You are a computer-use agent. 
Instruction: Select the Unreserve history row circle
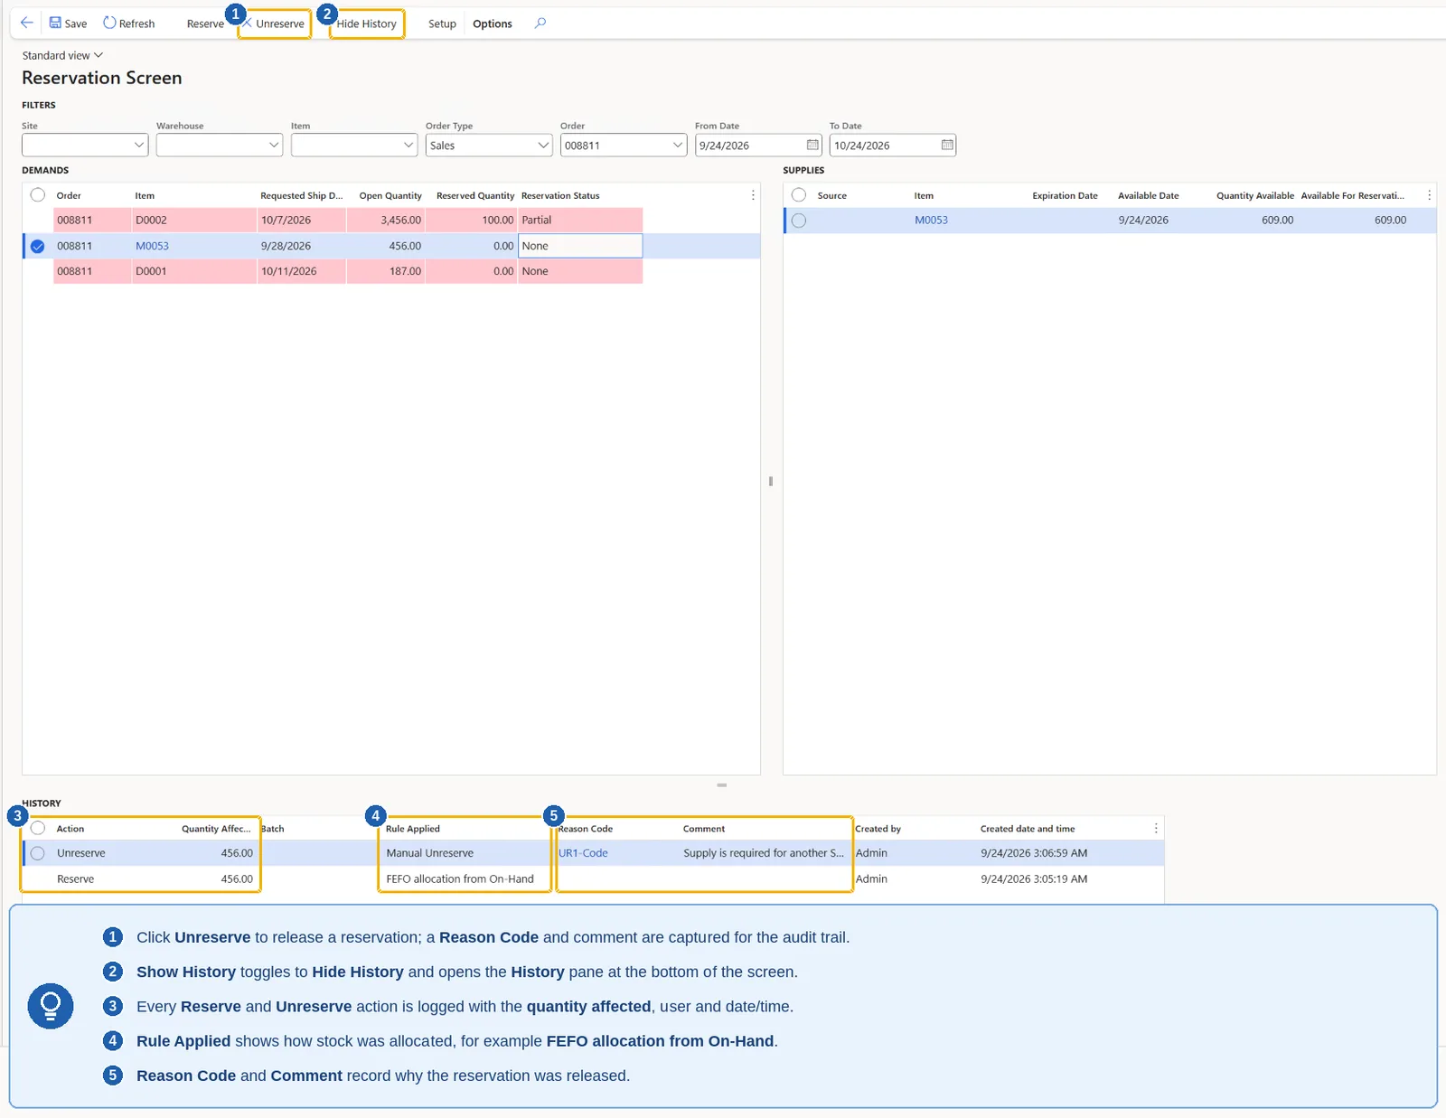(38, 853)
